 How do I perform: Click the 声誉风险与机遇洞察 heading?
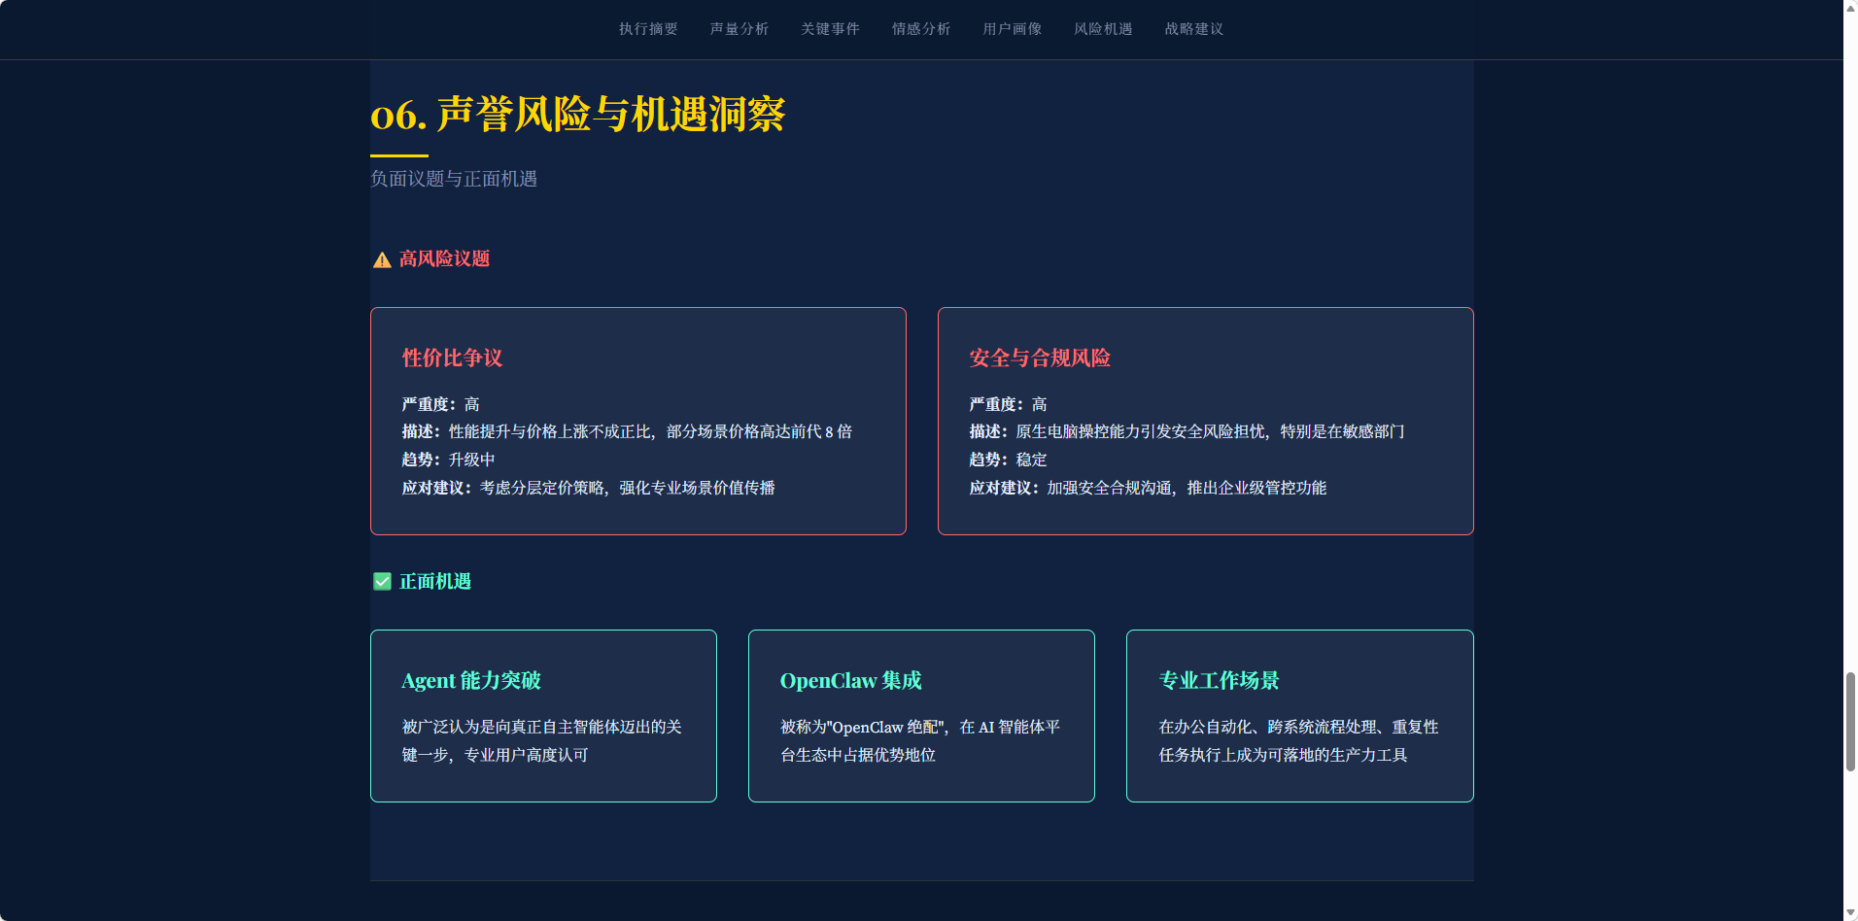point(580,117)
